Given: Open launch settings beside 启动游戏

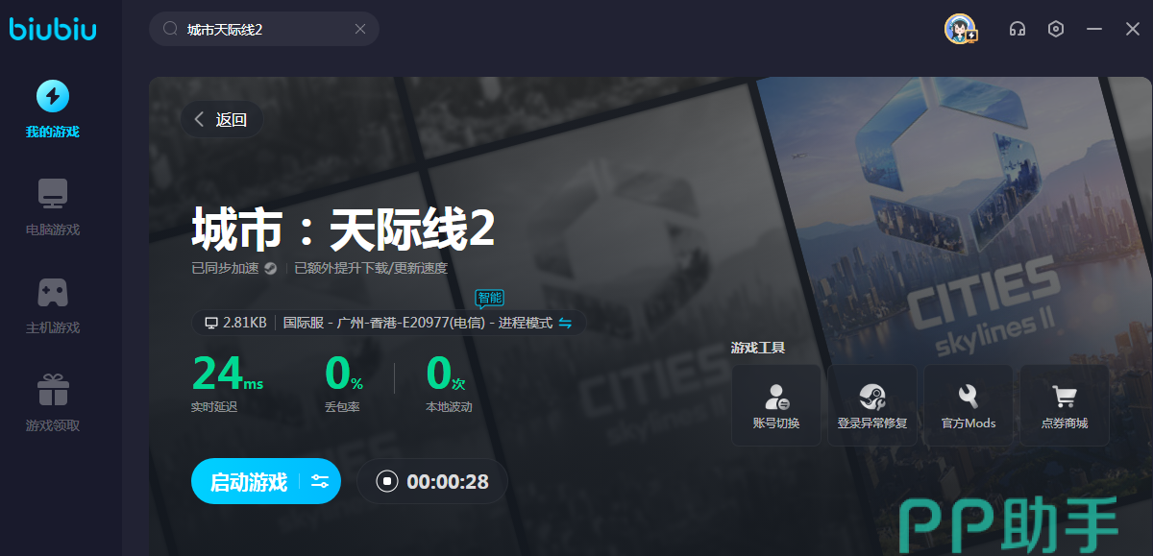Looking at the screenshot, I should pos(320,481).
